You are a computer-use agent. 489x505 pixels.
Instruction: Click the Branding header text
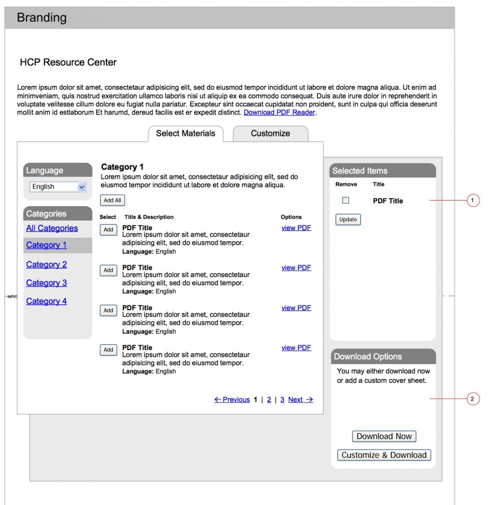(x=42, y=18)
